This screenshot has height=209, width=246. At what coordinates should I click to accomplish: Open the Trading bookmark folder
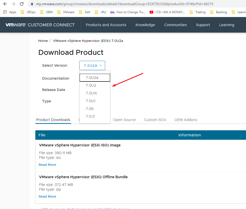click(197, 12)
